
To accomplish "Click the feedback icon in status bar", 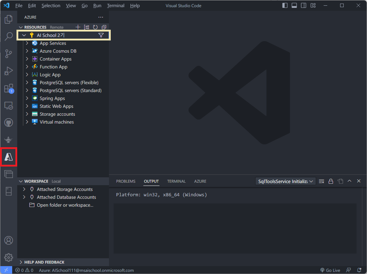I will tap(348, 270).
